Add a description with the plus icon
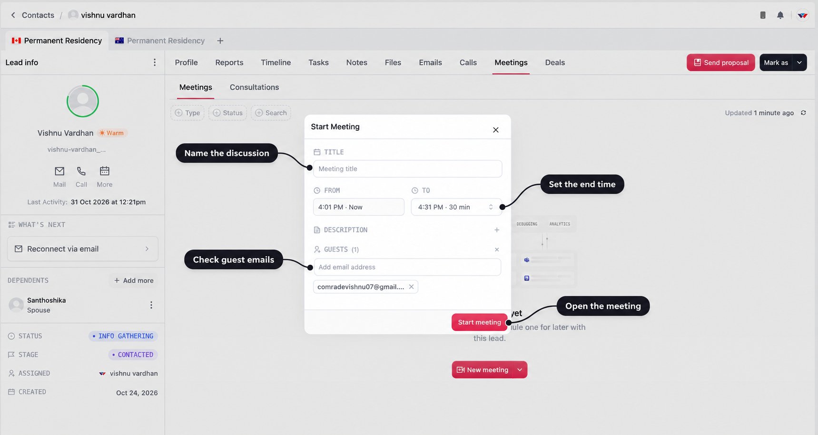This screenshot has width=818, height=435. coord(497,230)
